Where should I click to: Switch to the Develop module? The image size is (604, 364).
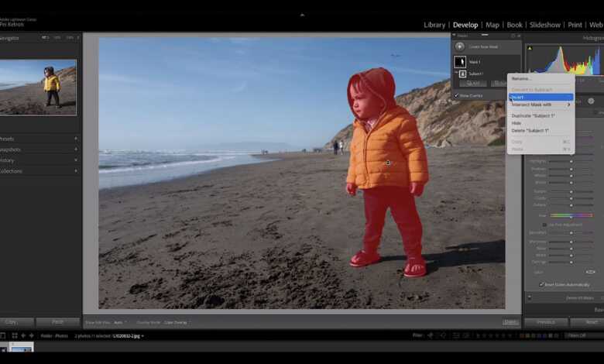coord(465,25)
